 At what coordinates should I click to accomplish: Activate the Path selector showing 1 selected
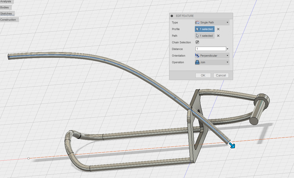[204, 36]
